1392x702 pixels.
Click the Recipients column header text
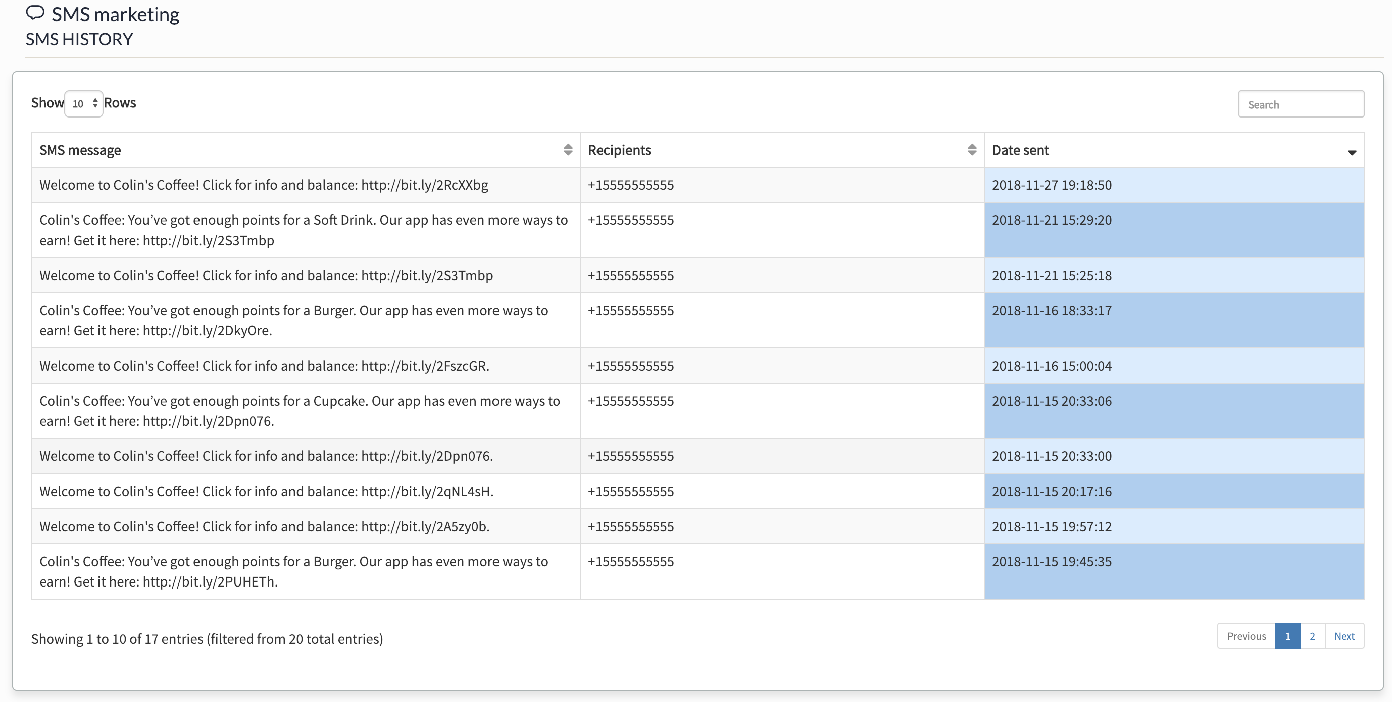coord(619,150)
